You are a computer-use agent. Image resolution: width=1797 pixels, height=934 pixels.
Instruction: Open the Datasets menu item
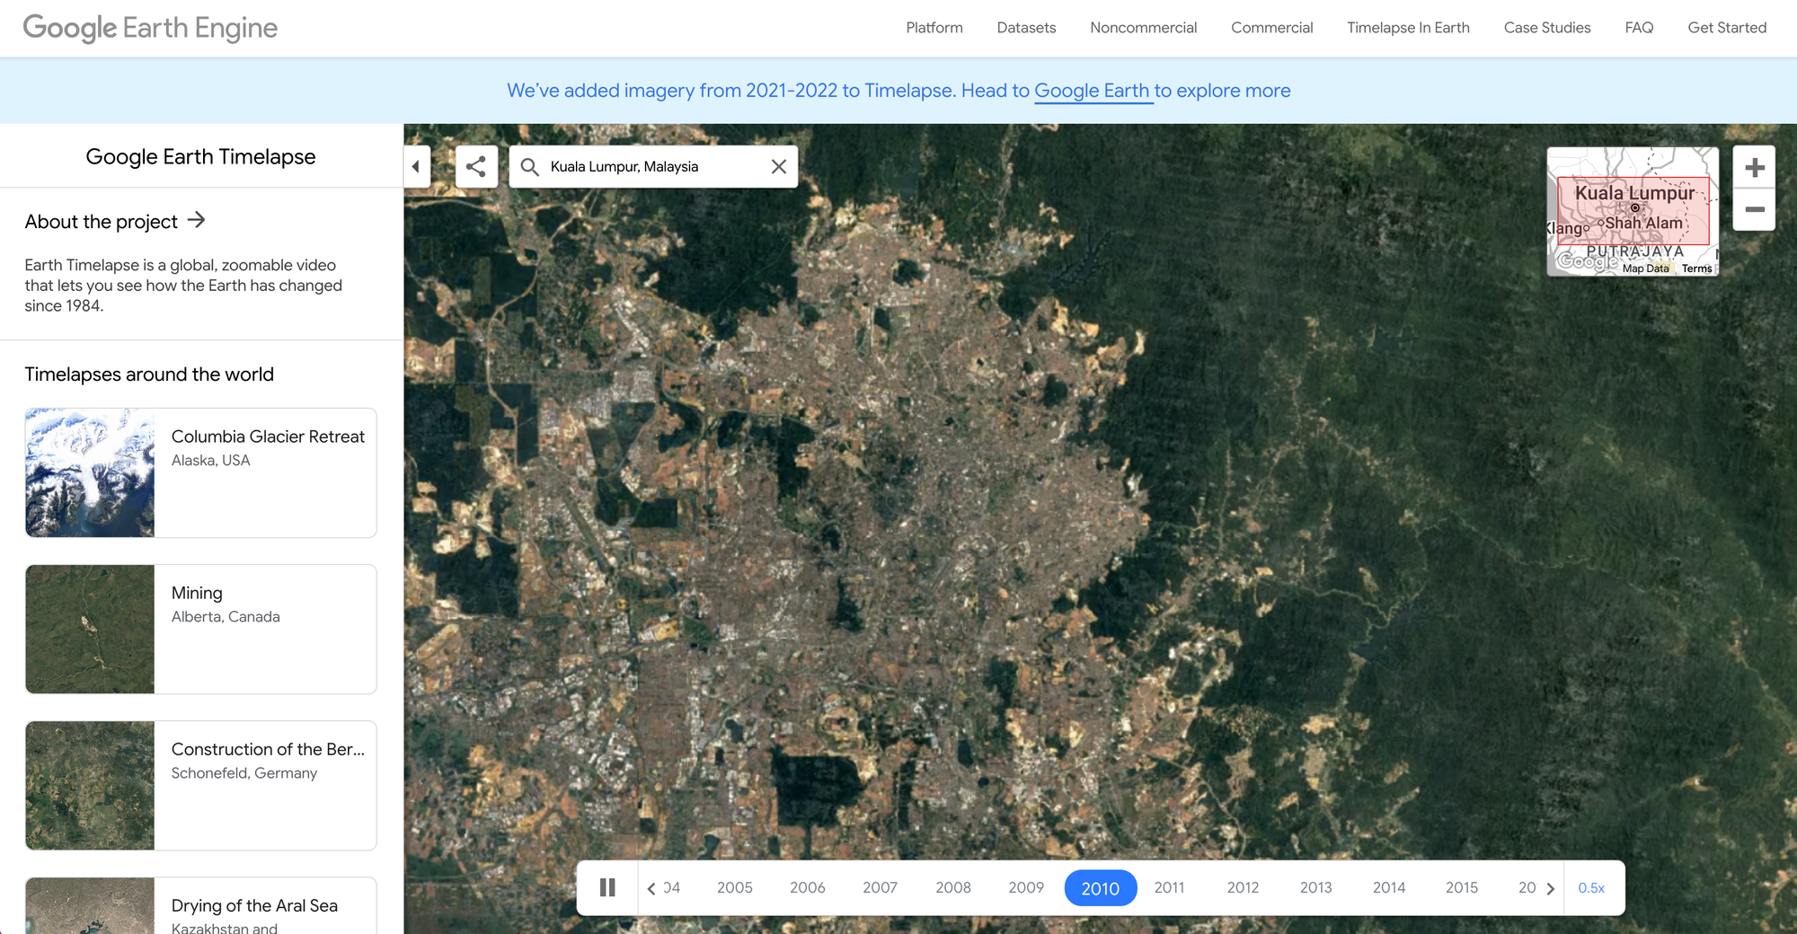(x=1026, y=28)
